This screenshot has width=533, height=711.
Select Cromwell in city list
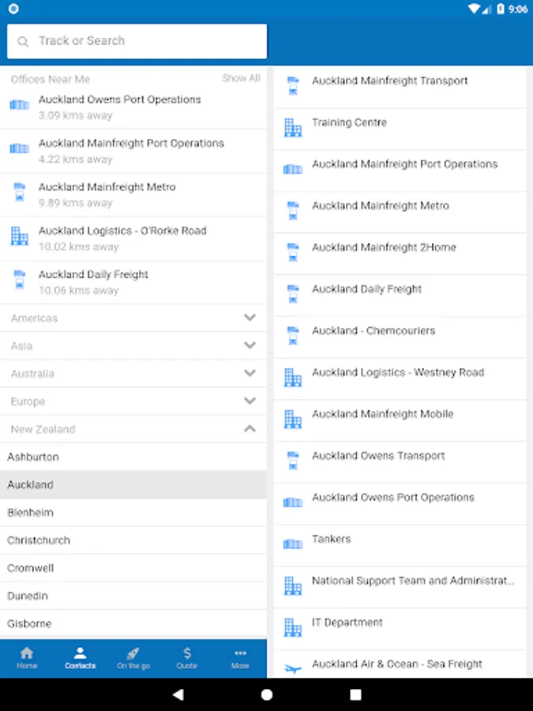click(133, 568)
